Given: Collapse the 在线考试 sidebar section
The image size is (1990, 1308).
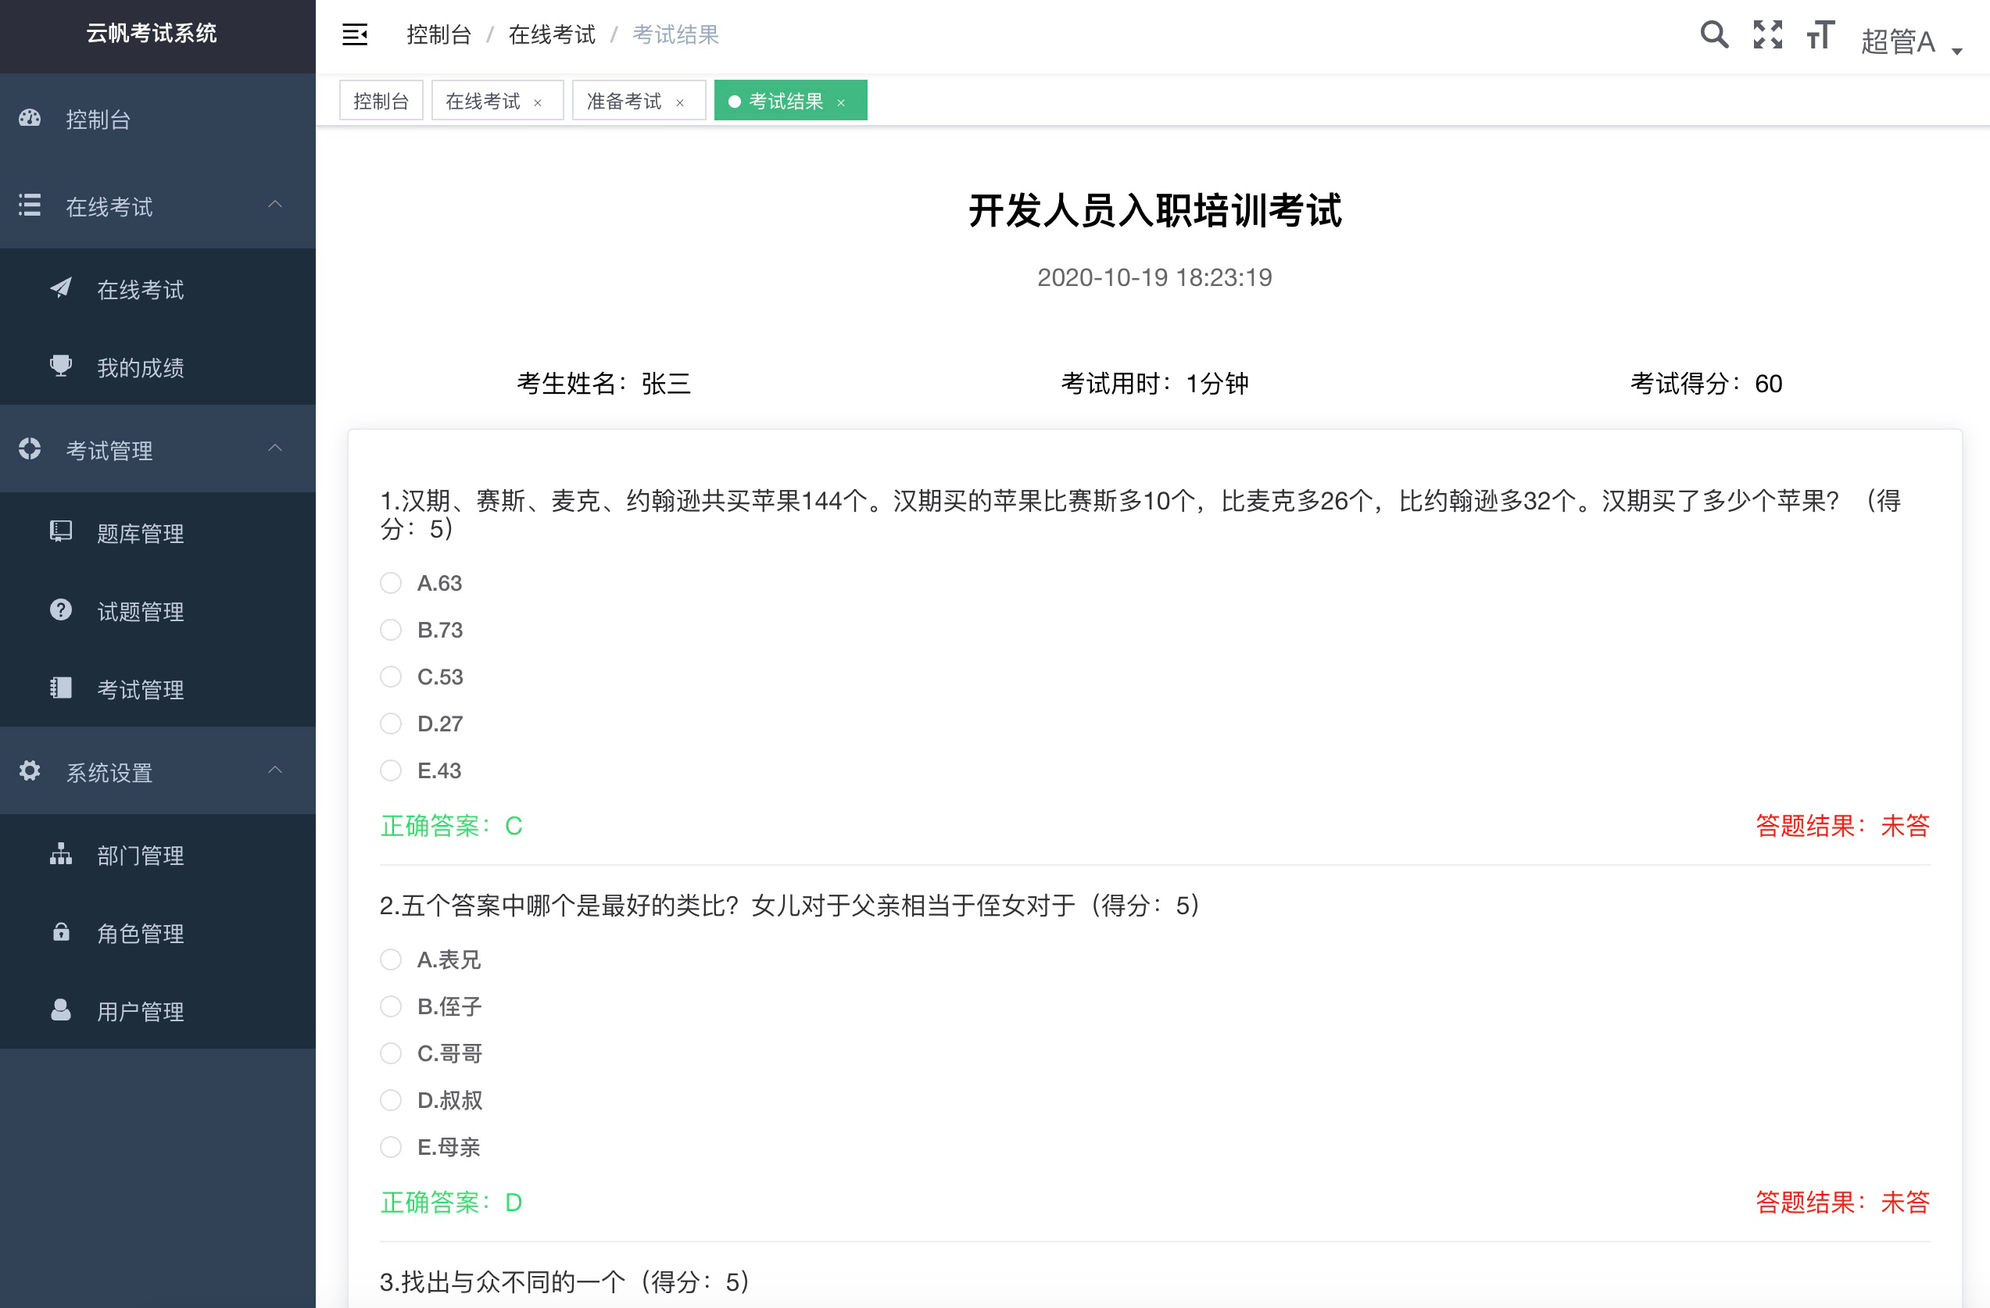Looking at the screenshot, I should point(274,205).
